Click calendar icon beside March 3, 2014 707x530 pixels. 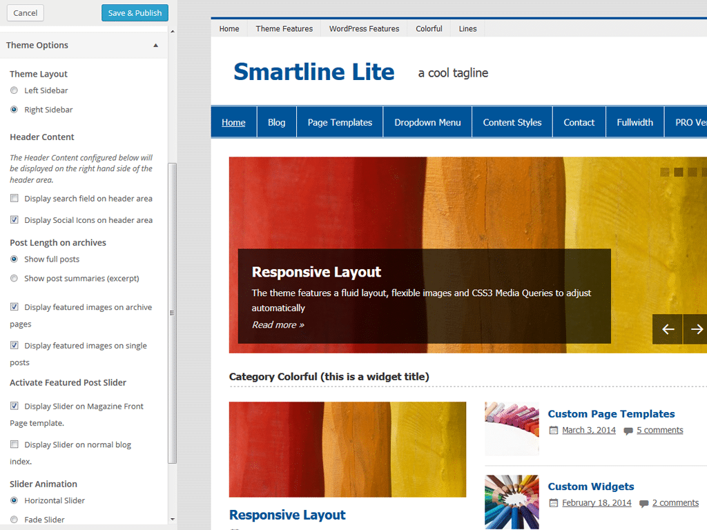tap(553, 431)
